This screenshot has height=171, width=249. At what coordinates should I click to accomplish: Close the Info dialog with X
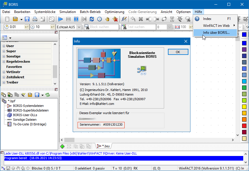coord(186,41)
